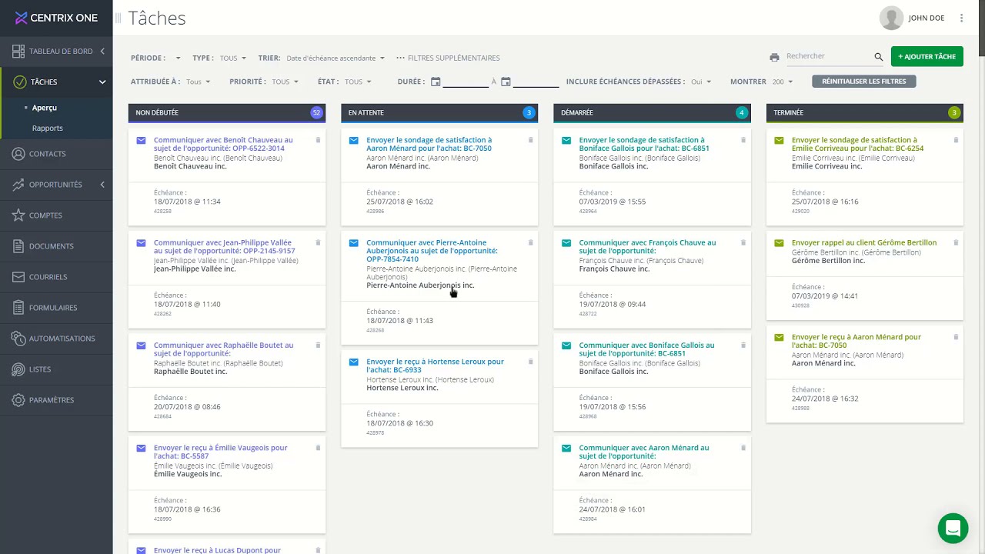This screenshot has width=985, height=554.
Task: Open the Boniface Gallois survey BC-6851 task link
Action: 644,145
